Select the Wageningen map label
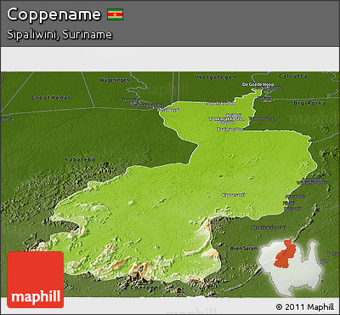Viewport: 340px width, 315px height. point(114,80)
